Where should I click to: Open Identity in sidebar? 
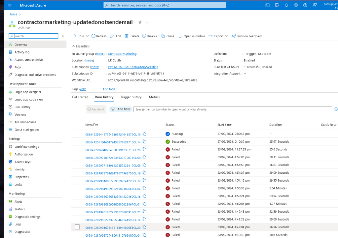(x=19, y=169)
